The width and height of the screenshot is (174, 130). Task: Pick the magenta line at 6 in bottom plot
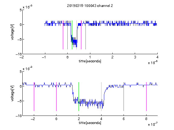pos(124,97)
